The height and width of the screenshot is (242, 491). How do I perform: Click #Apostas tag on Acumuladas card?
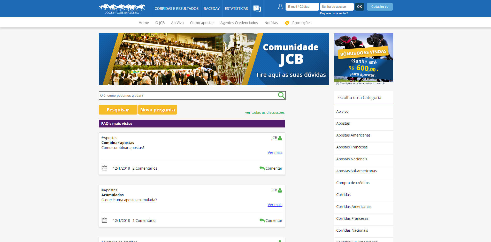pyautogui.click(x=109, y=190)
